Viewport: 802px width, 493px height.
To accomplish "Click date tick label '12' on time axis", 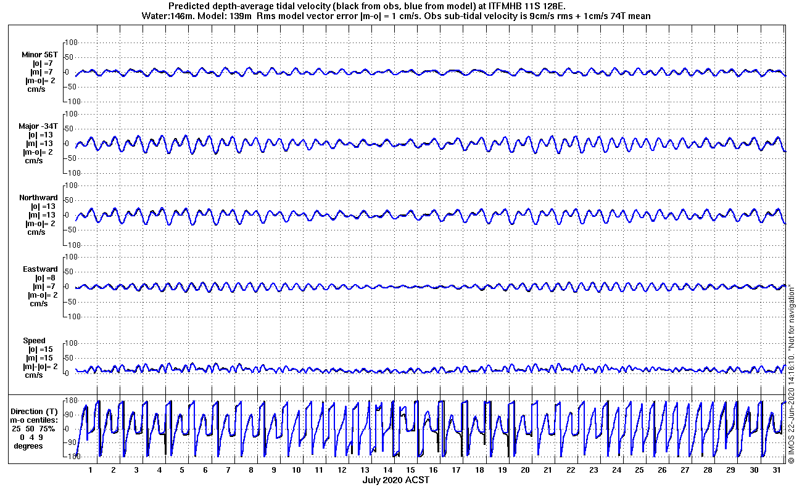I will 342,470.
